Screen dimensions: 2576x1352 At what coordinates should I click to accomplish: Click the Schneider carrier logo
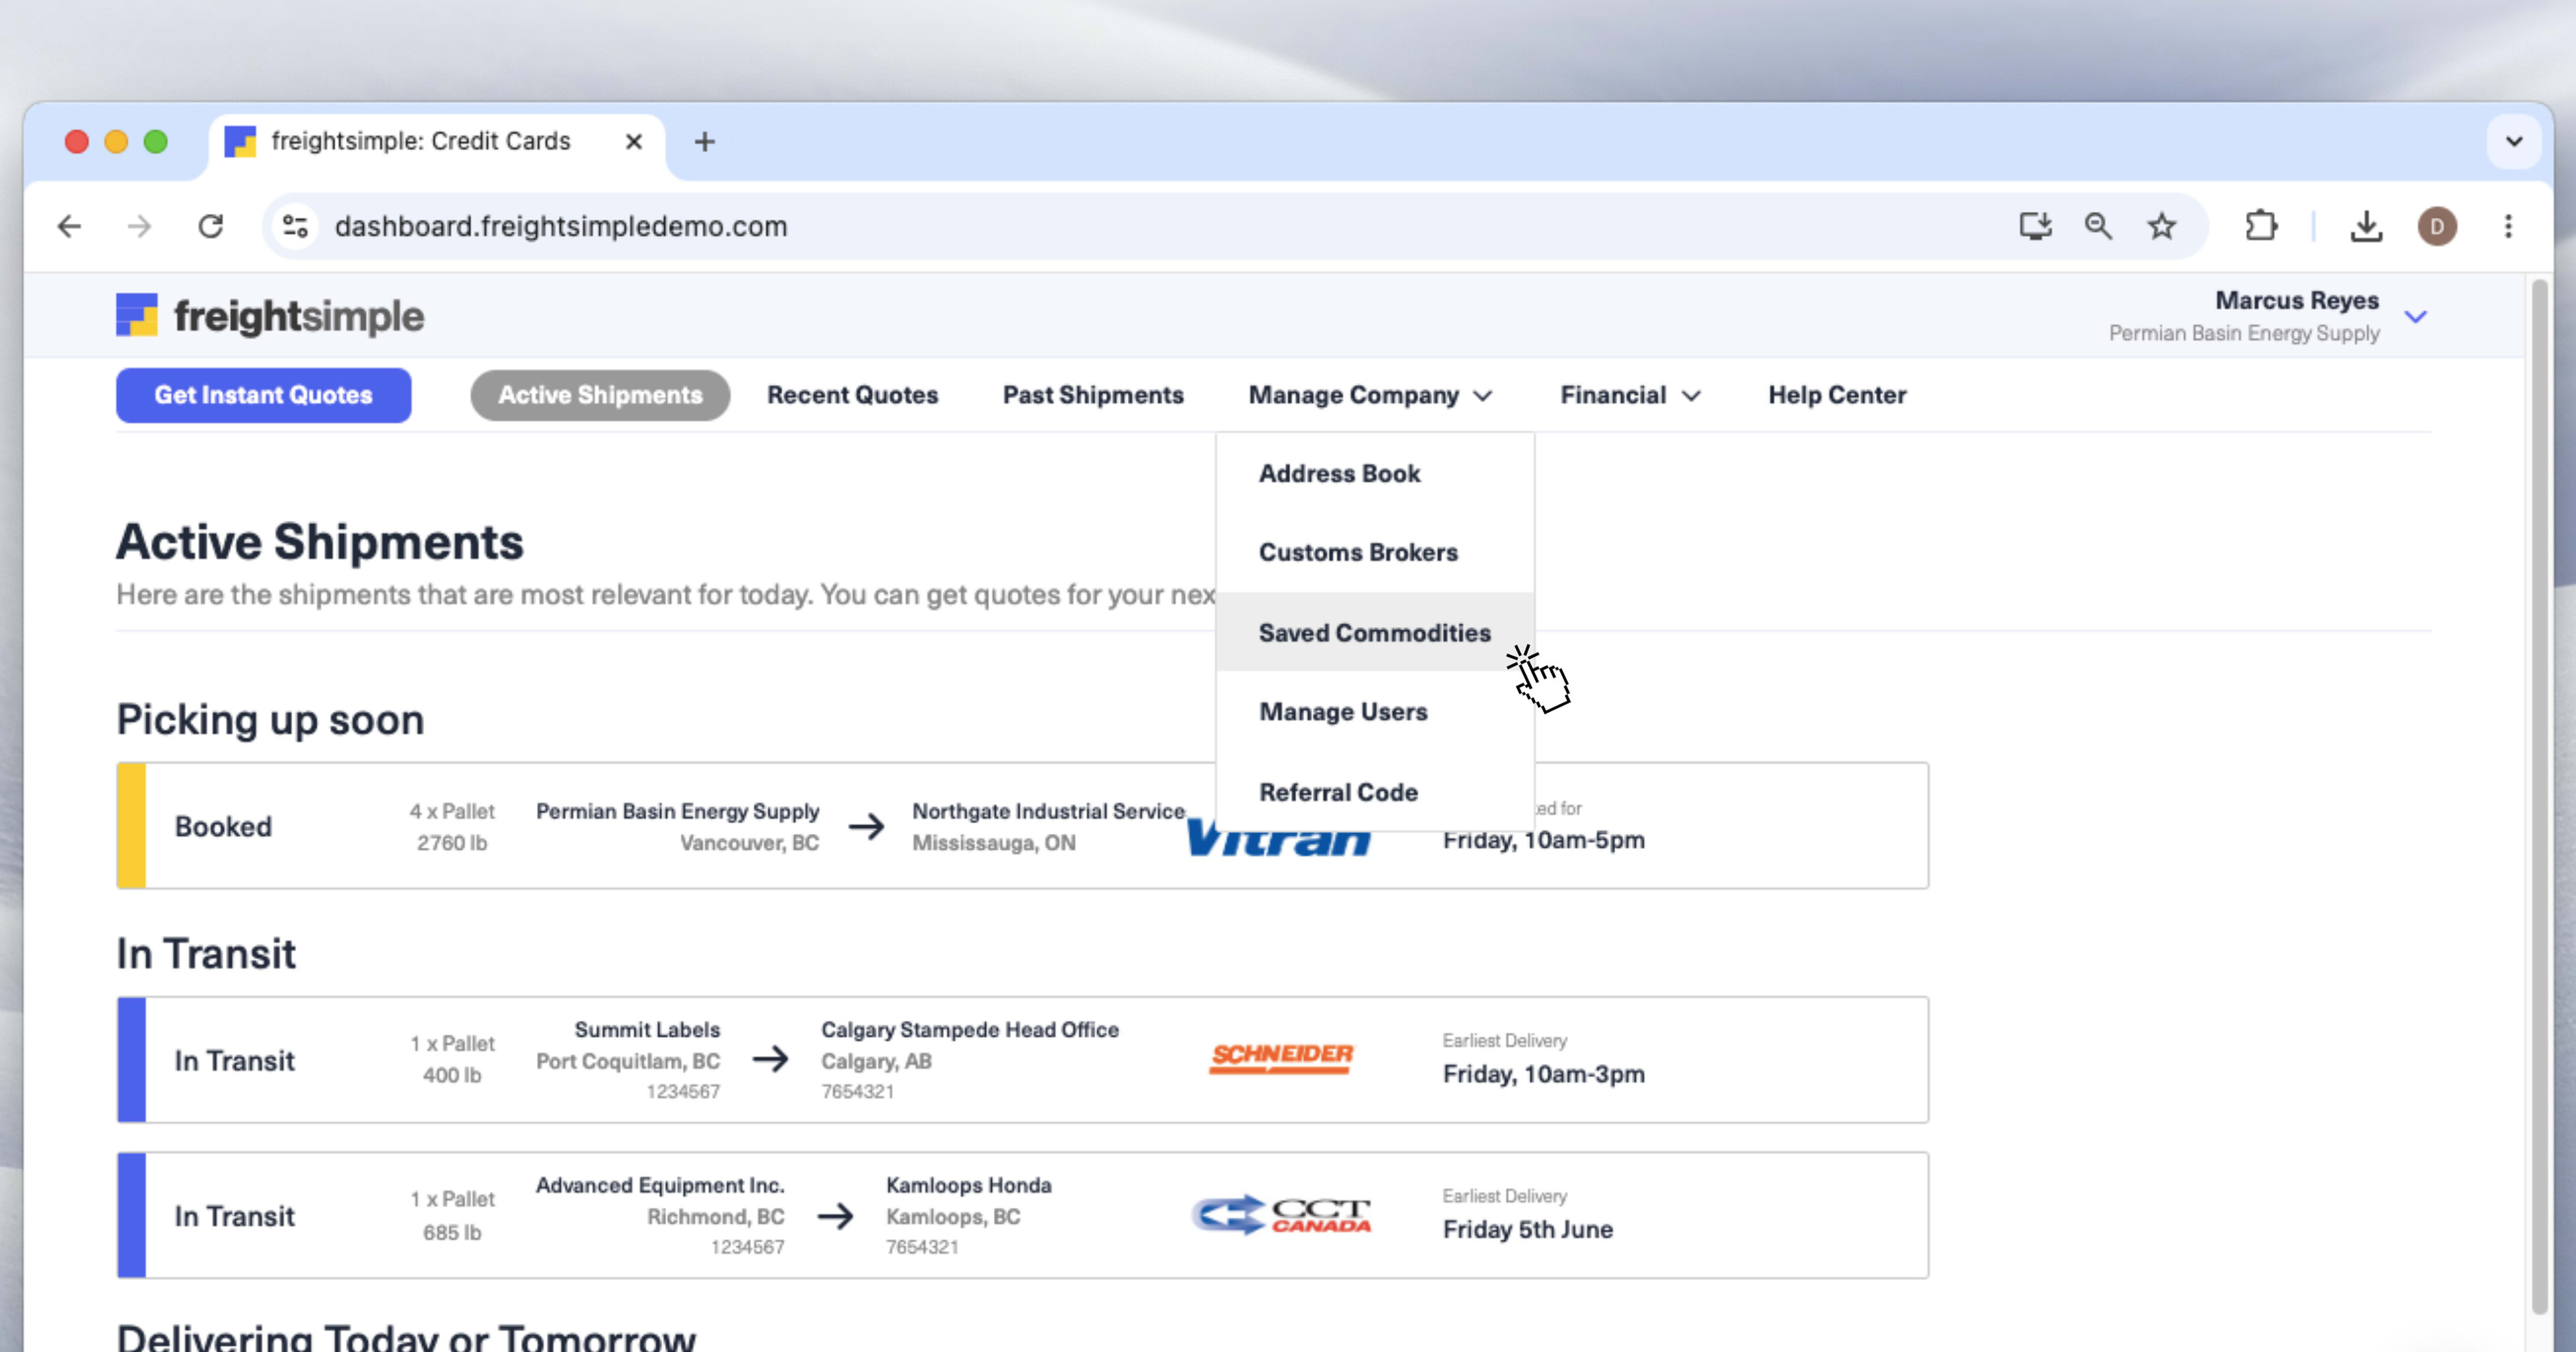(x=1281, y=1058)
